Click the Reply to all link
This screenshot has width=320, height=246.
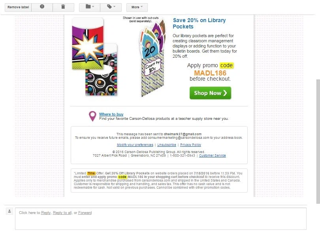pos(62,213)
